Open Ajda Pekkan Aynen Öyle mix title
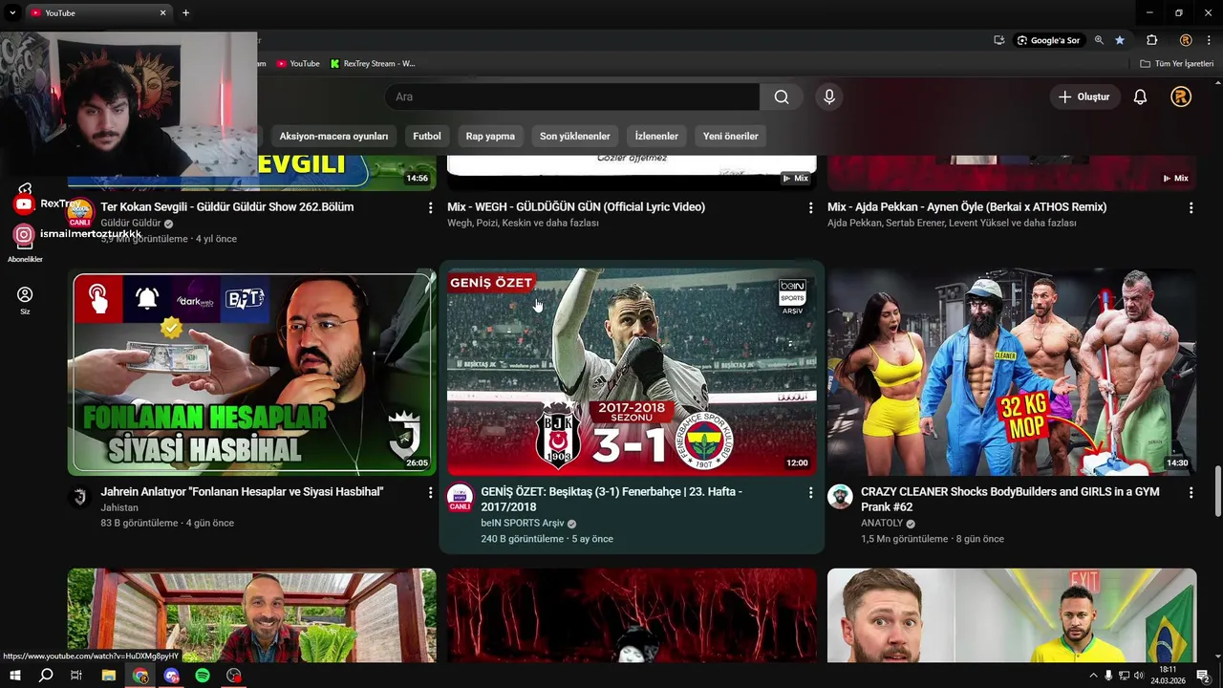 click(967, 206)
